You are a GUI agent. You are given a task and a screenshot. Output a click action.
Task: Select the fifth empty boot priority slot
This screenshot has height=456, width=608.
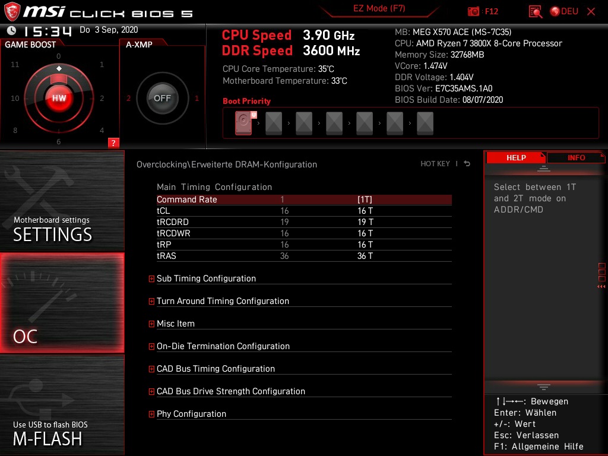tap(364, 123)
